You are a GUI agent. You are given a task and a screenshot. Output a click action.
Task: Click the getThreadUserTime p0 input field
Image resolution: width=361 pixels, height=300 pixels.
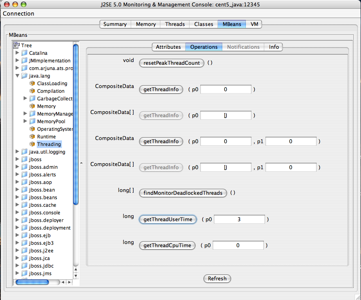239,219
